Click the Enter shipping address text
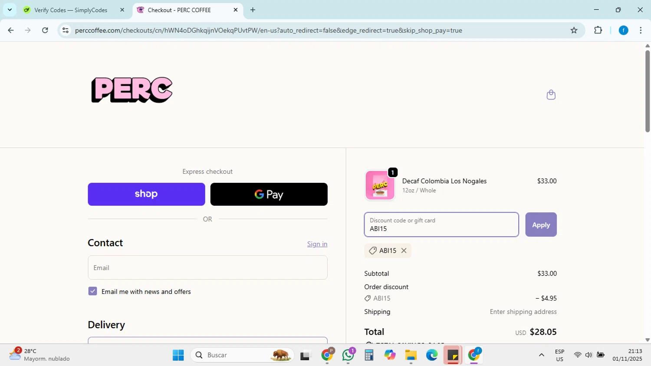Screen dimensions: 651x366 pyautogui.click(x=523, y=312)
